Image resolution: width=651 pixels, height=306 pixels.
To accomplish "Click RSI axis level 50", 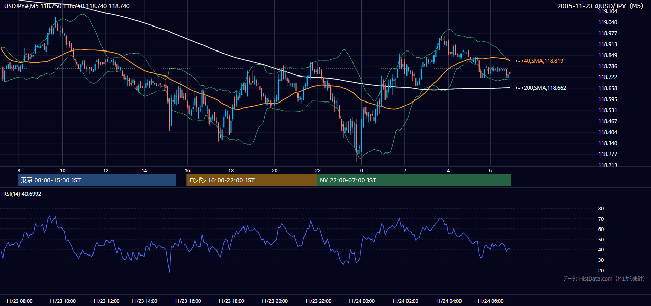I will 601,239.
